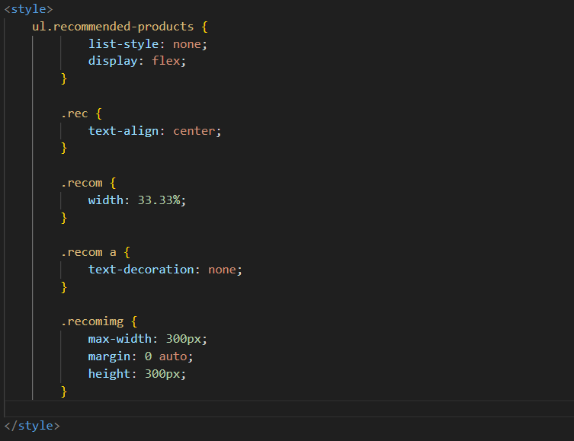
Task: Click the max-width property name
Action: [120, 339]
